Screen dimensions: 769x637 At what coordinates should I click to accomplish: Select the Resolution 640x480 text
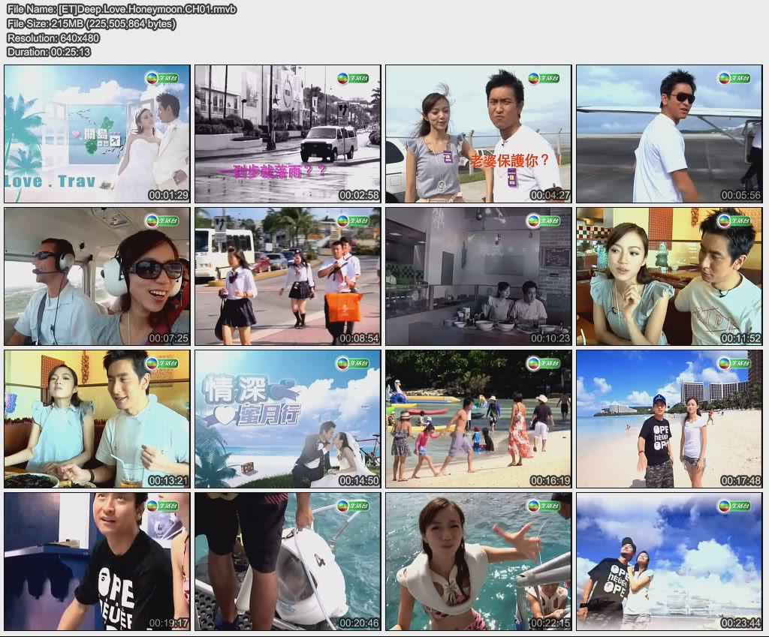pyautogui.click(x=53, y=38)
